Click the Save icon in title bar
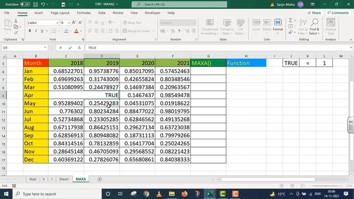This screenshot has height=199, width=354. 35,4
